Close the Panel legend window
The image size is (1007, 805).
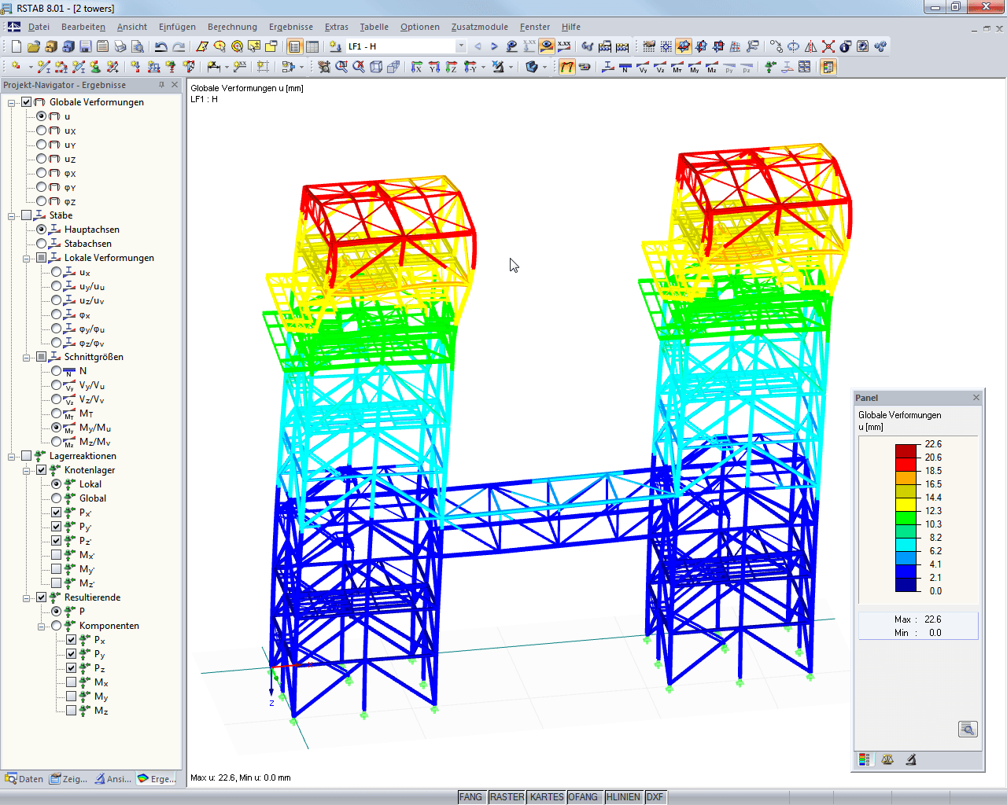pos(976,398)
